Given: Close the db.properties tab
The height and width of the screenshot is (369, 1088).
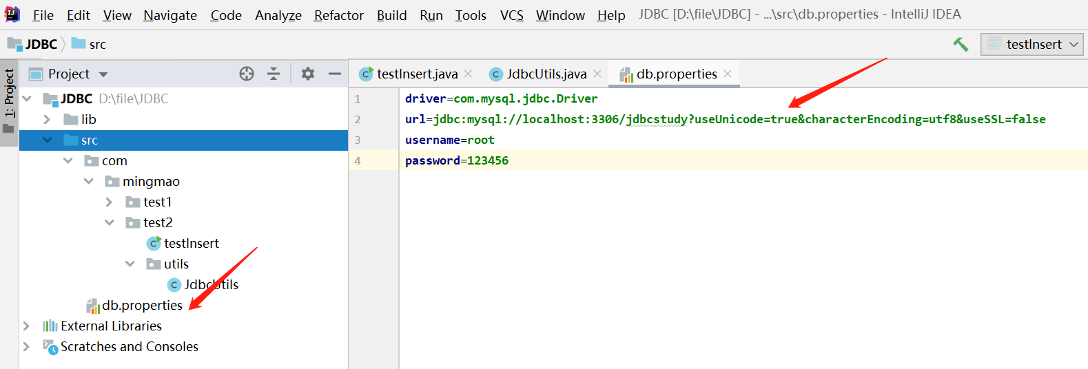Looking at the screenshot, I should tap(728, 74).
